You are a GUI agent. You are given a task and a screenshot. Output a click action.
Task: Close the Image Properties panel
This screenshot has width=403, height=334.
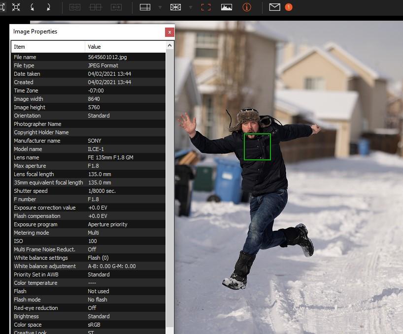169,32
